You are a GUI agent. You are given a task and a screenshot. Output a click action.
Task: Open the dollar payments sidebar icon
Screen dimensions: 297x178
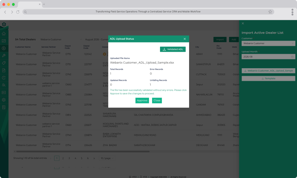(x=4, y=48)
